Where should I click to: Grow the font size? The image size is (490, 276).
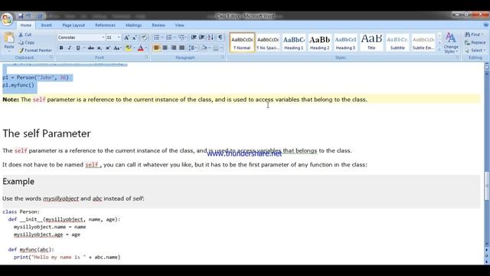tap(126, 38)
